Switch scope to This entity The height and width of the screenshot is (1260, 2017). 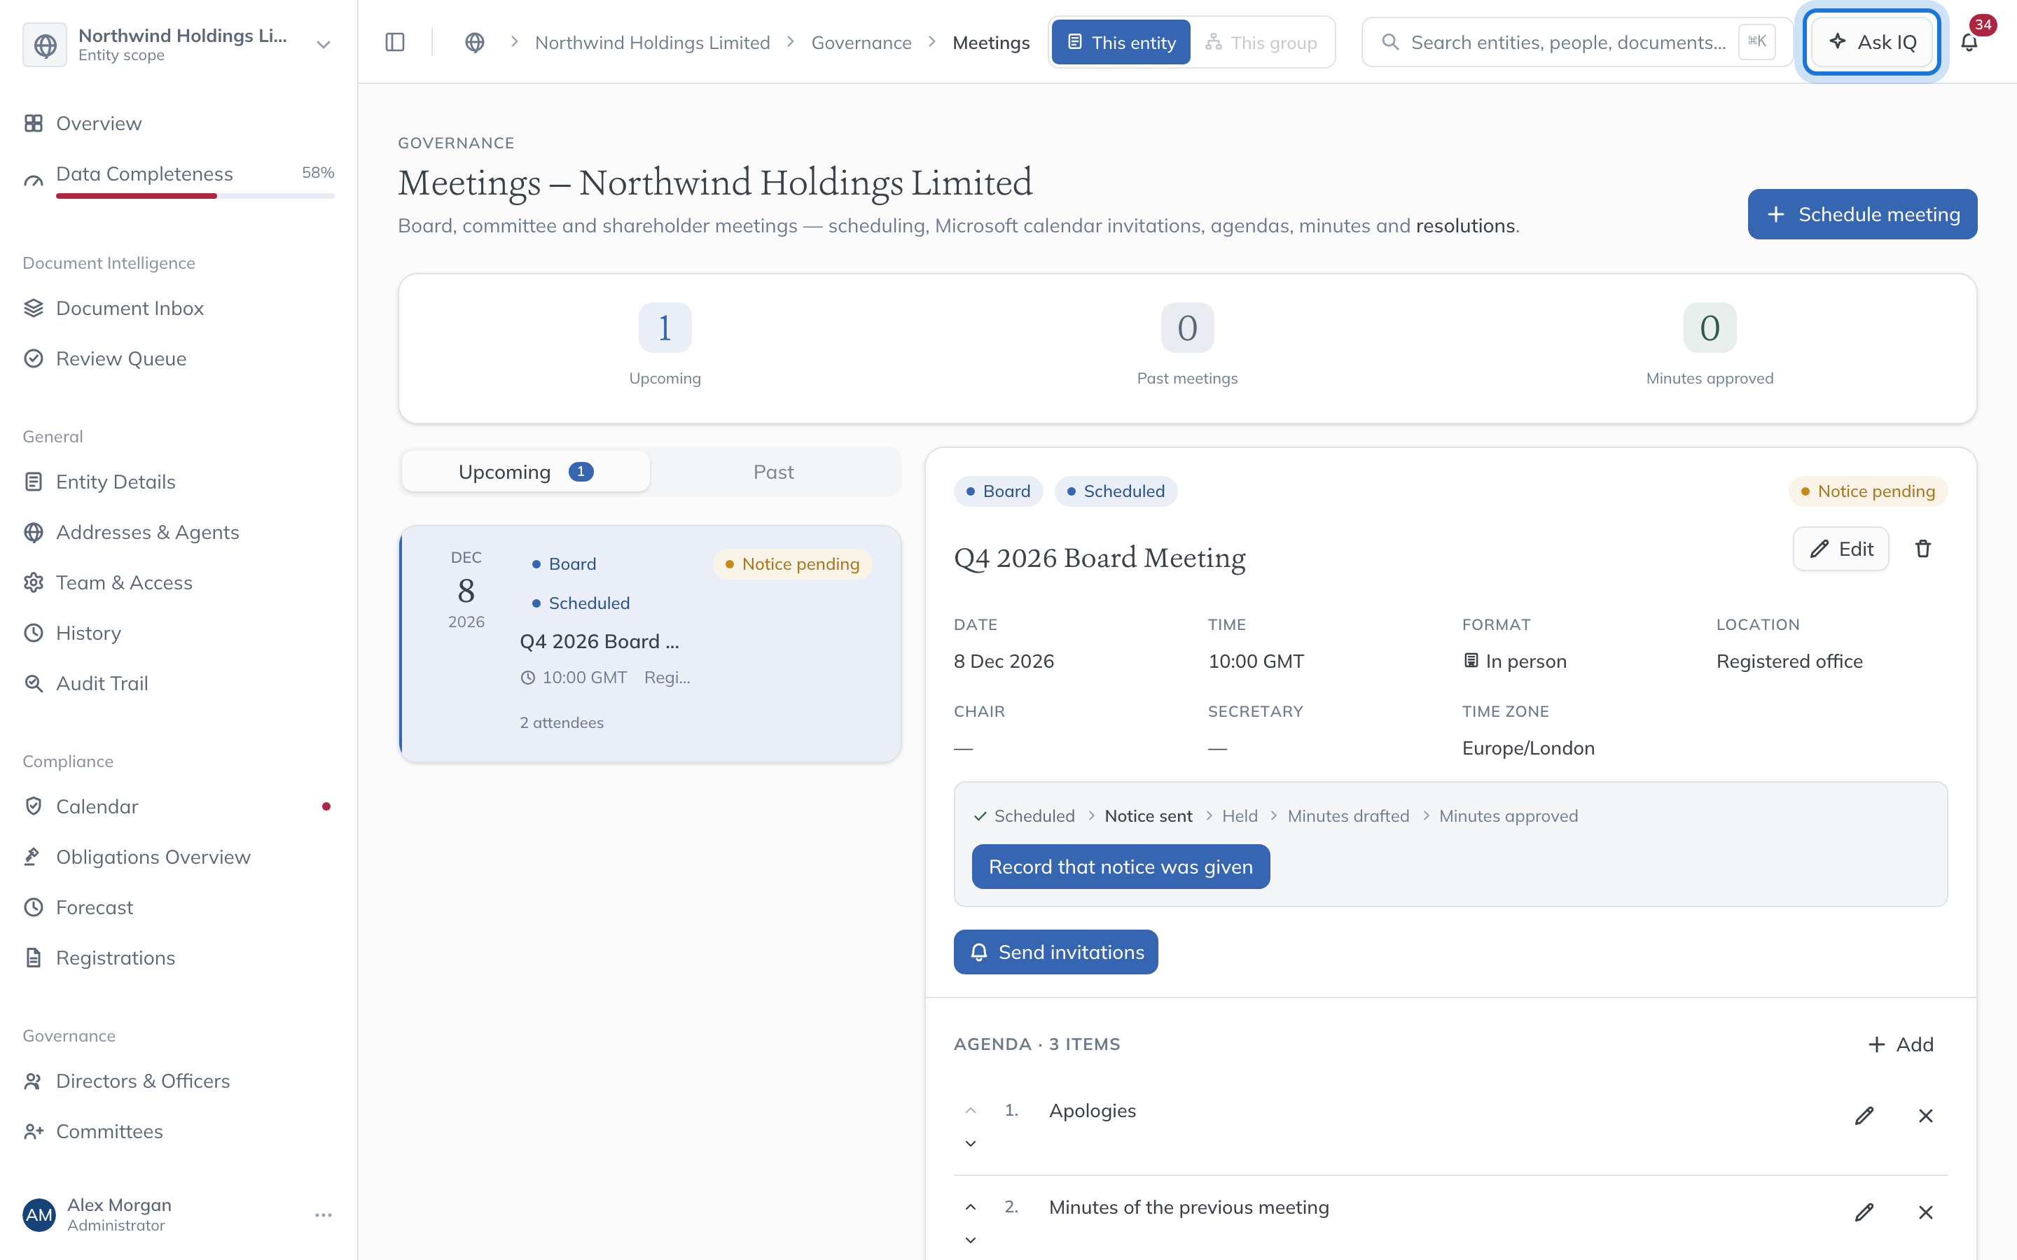(x=1121, y=43)
